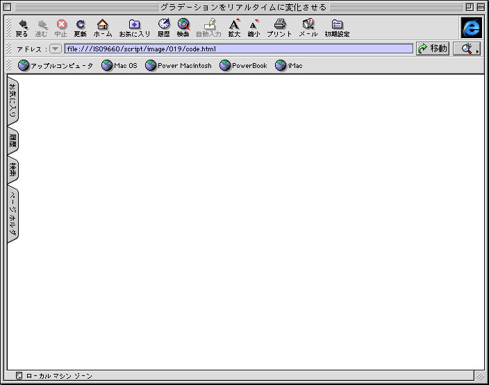Expand the お気に入り explorer sidebar tab
Image resolution: width=489 pixels, height=385 pixels.
pos(13,101)
